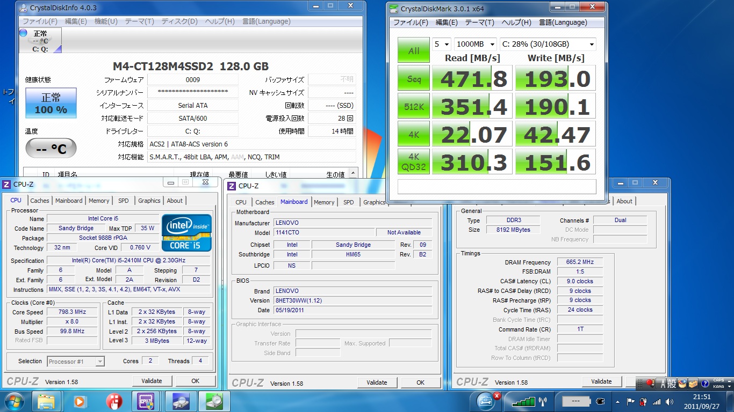Click the power plug tray icon
This screenshot has width=734, height=412.
click(643, 402)
